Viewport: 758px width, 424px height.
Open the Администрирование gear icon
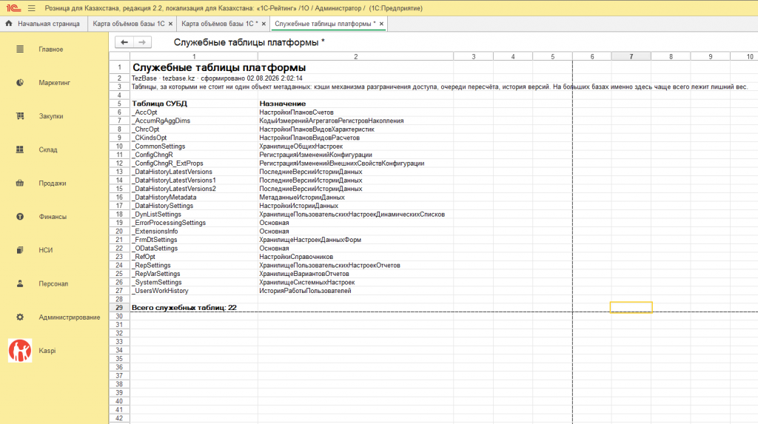point(20,317)
